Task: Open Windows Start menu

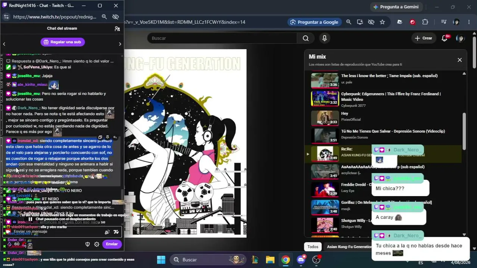Action: (x=161, y=259)
